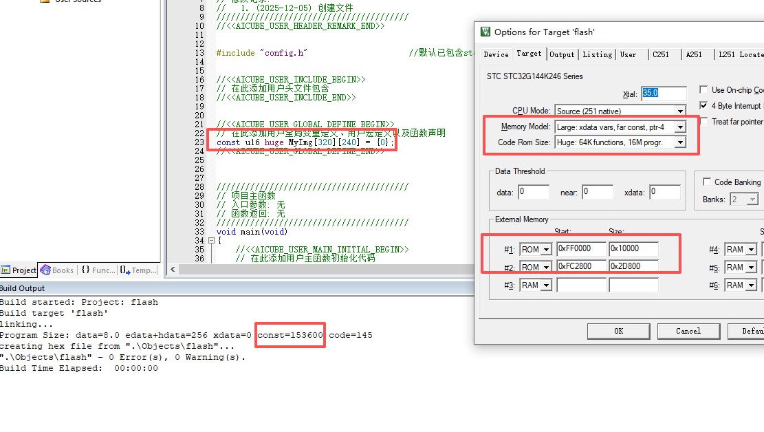The height and width of the screenshot is (432, 764).
Task: Toggle Treat far pointer checkbox
Action: [x=703, y=121]
